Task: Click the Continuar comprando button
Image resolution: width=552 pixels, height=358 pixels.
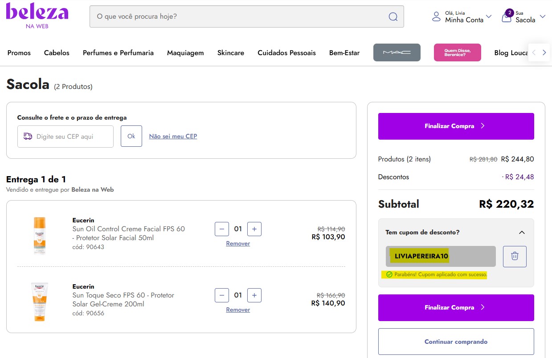Action: tap(456, 342)
